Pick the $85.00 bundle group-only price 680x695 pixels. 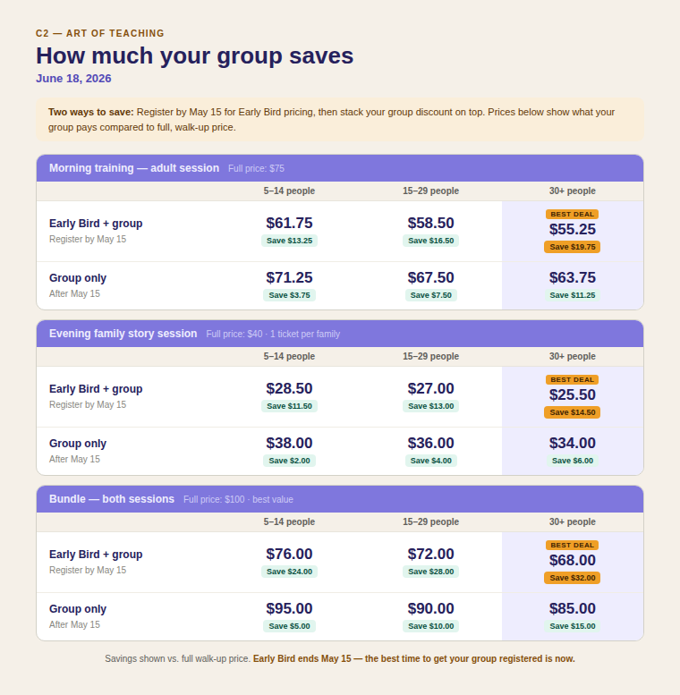(x=572, y=609)
